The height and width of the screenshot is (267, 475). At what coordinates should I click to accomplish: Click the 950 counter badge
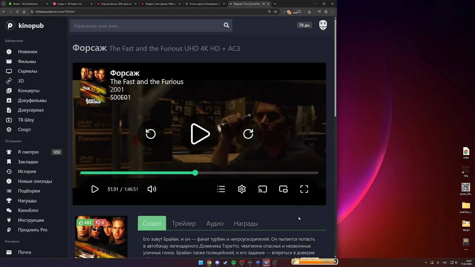tap(57, 152)
